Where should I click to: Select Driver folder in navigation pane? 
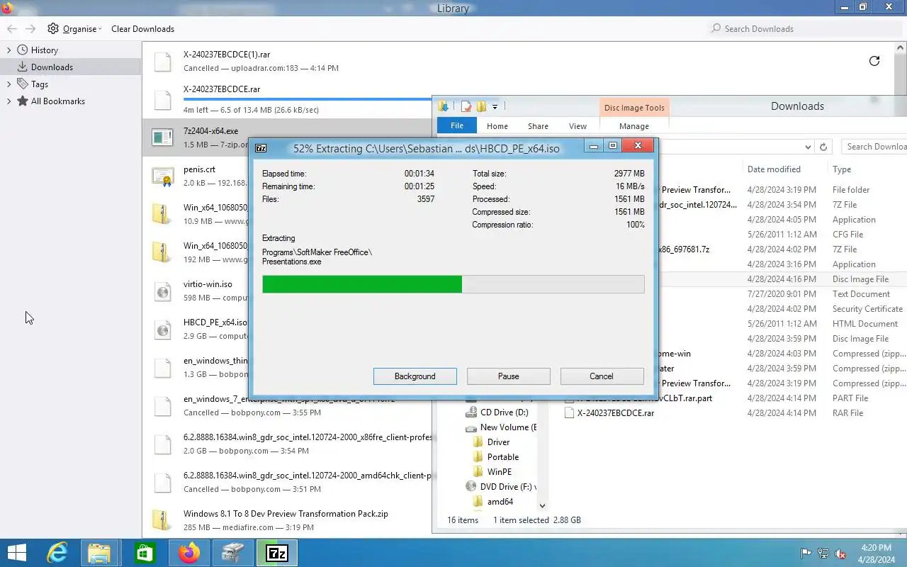[x=498, y=442]
